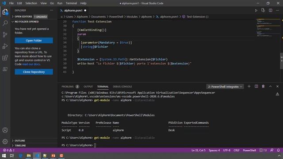283x159 pixels.
Task: Open editor More Actions ellipsis
Action: (277, 11)
